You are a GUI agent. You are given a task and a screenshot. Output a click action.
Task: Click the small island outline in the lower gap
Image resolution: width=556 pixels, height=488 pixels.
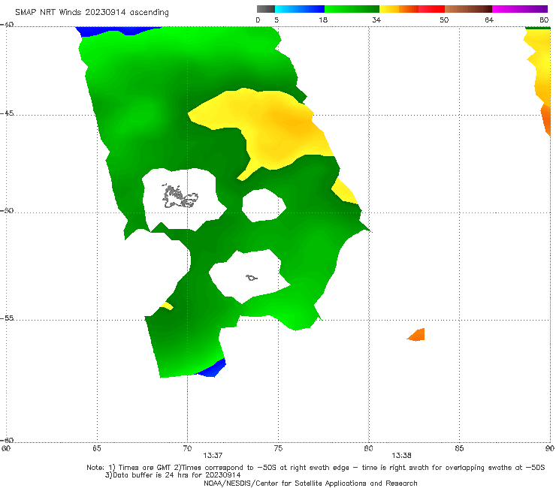(x=252, y=278)
